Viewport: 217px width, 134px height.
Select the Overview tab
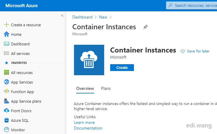point(85,89)
